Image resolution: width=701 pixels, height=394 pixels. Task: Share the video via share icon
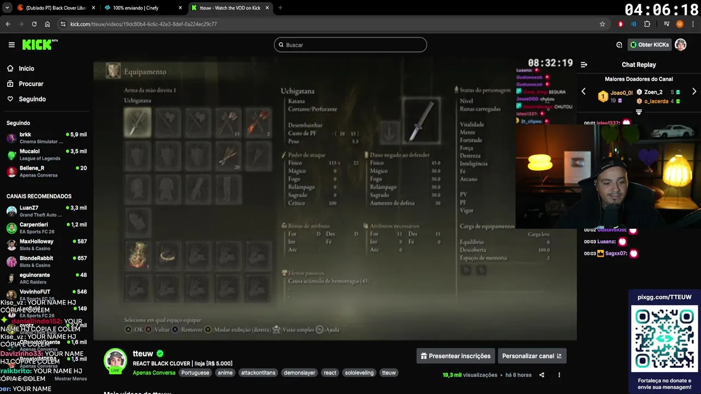542,375
